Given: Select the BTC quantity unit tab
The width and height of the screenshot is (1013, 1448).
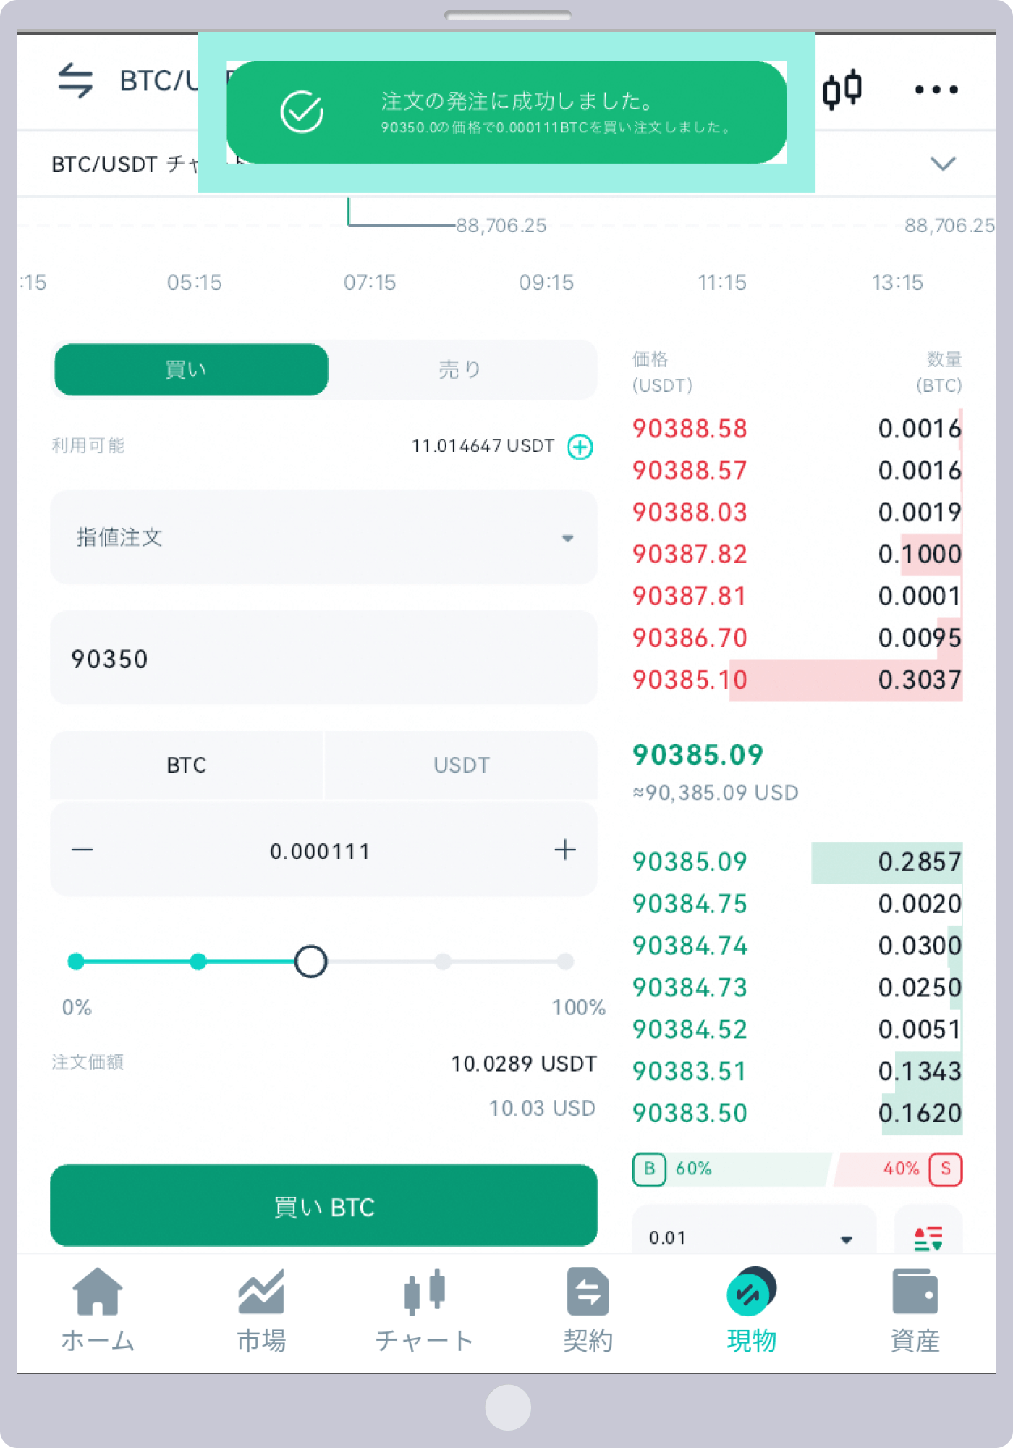Looking at the screenshot, I should 187,765.
